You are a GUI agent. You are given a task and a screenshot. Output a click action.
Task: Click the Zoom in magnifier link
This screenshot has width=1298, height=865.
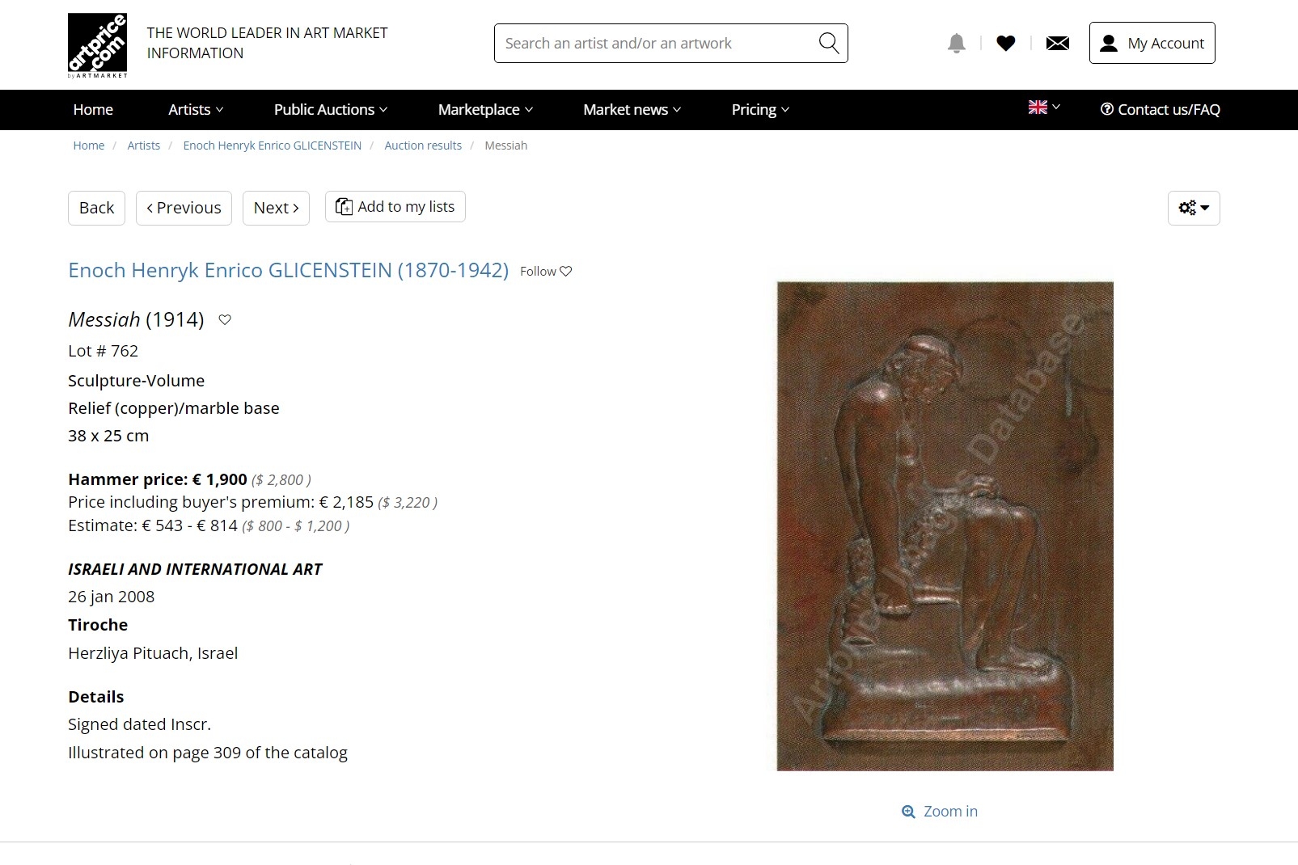click(940, 811)
